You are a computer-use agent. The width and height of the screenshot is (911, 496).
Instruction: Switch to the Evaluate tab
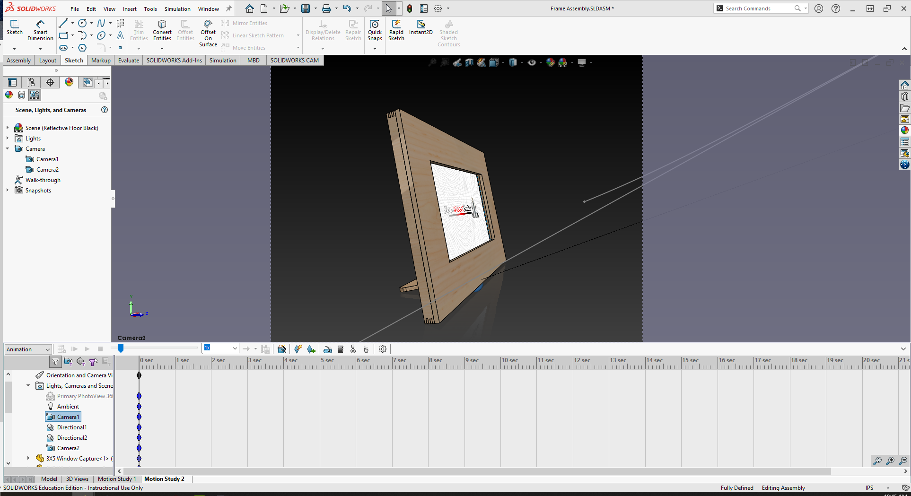tap(129, 60)
